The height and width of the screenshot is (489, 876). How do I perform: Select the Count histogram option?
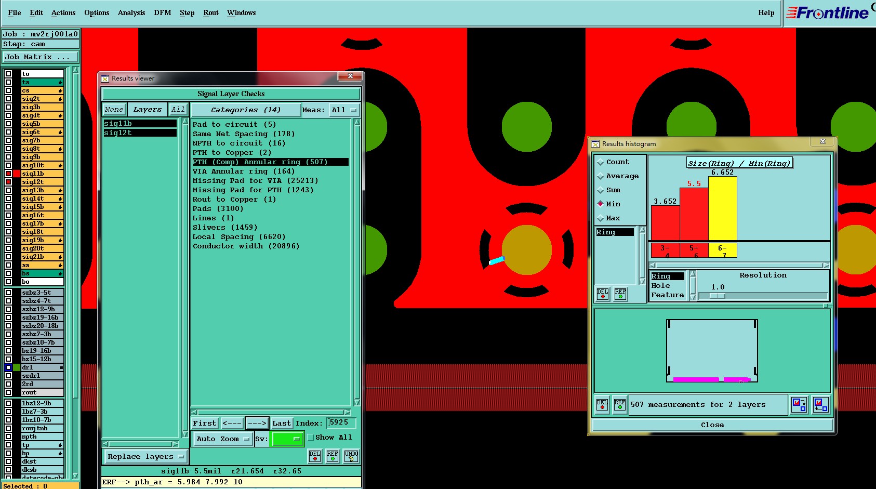point(601,162)
